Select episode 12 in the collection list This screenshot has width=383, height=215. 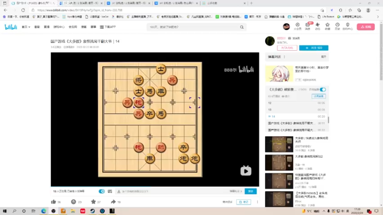(296, 103)
